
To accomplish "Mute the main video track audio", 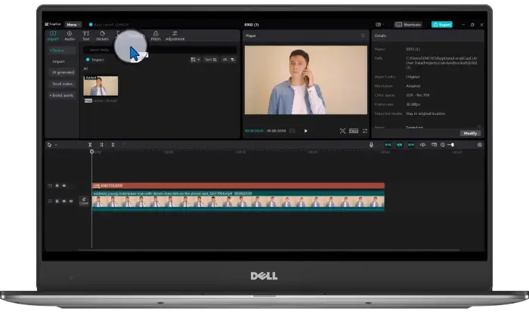I will [x=71, y=201].
